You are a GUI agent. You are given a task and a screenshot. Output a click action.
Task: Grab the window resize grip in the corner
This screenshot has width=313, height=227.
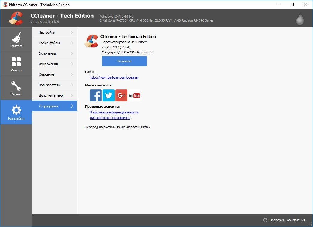click(x=310, y=224)
